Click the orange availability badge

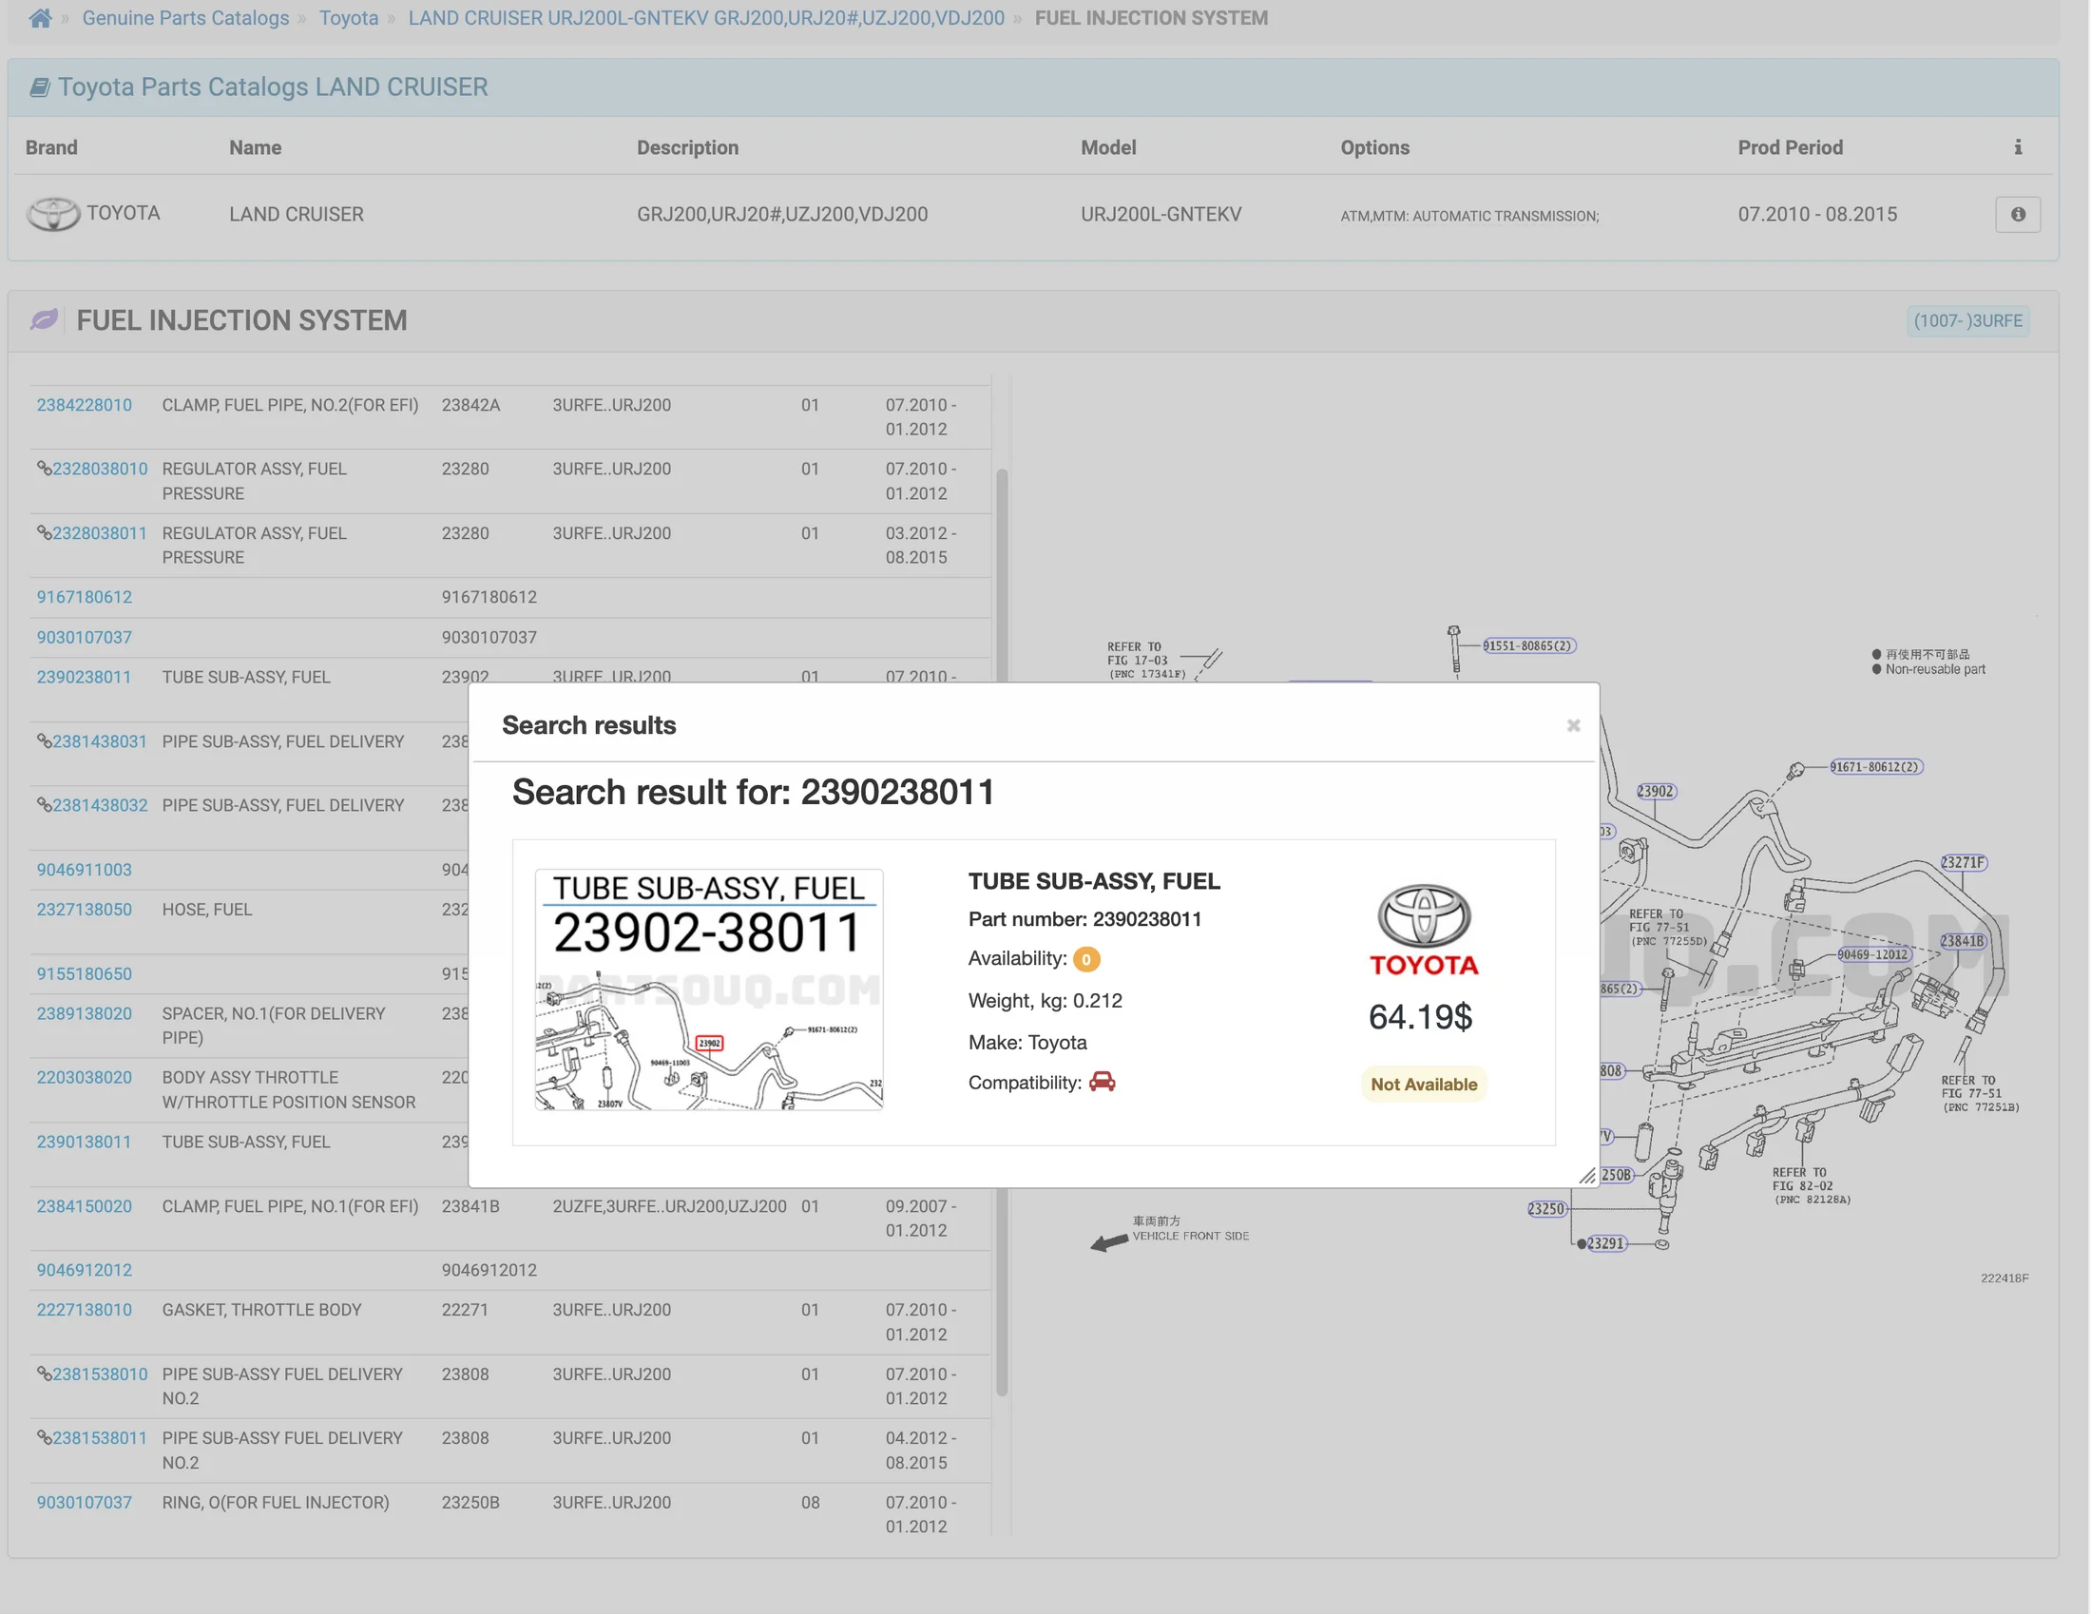coord(1085,959)
